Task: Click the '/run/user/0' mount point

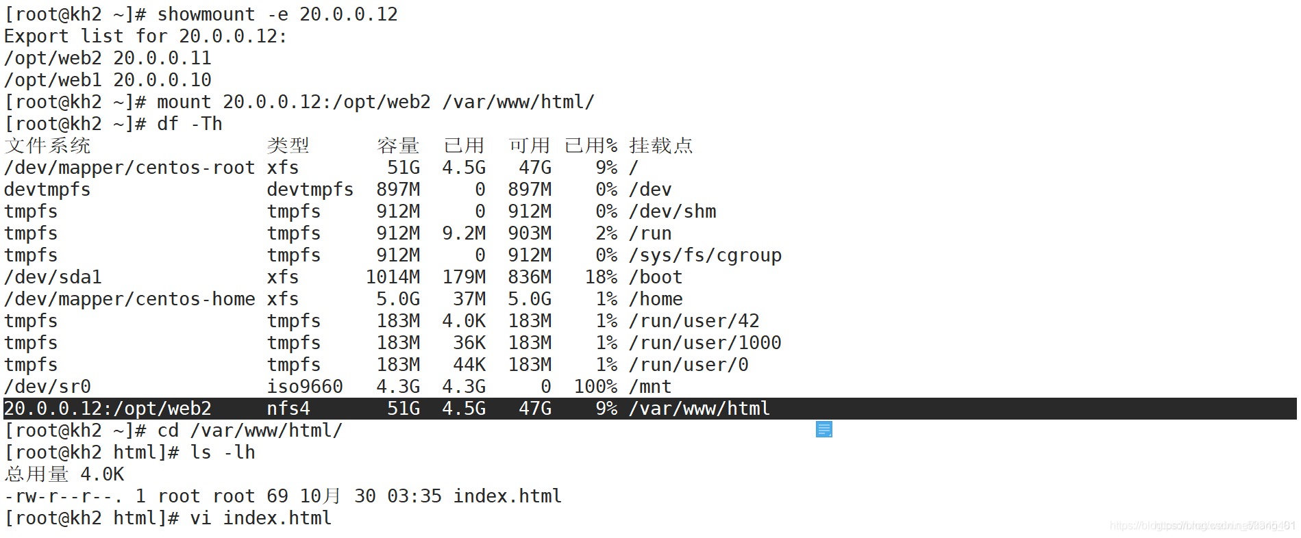Action: point(689,365)
